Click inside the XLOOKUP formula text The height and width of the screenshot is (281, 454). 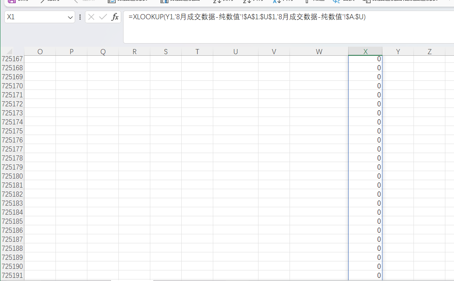(247, 17)
